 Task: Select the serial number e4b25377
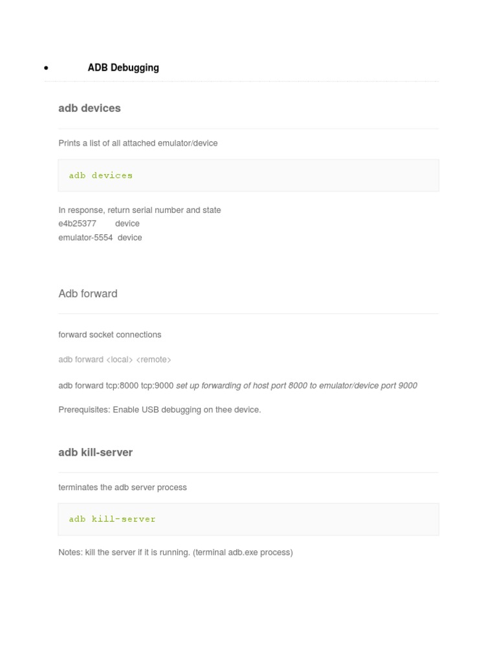pyautogui.click(x=77, y=223)
